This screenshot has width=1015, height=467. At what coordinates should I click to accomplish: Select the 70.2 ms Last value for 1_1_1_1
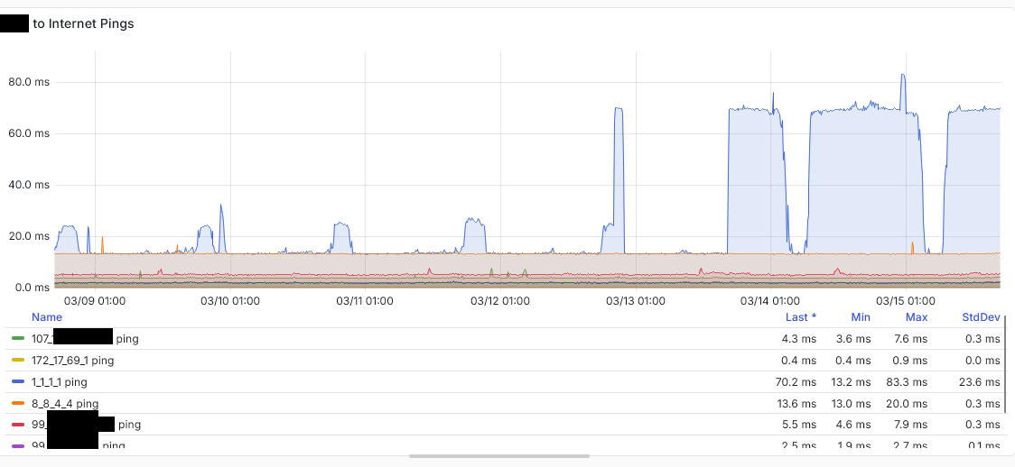point(796,381)
